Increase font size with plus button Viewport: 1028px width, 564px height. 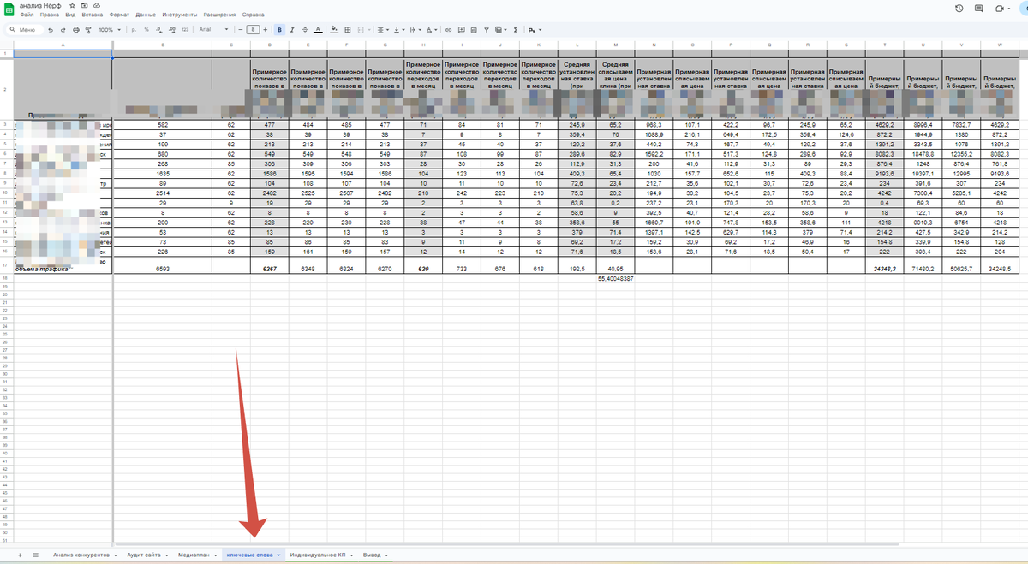click(x=266, y=29)
